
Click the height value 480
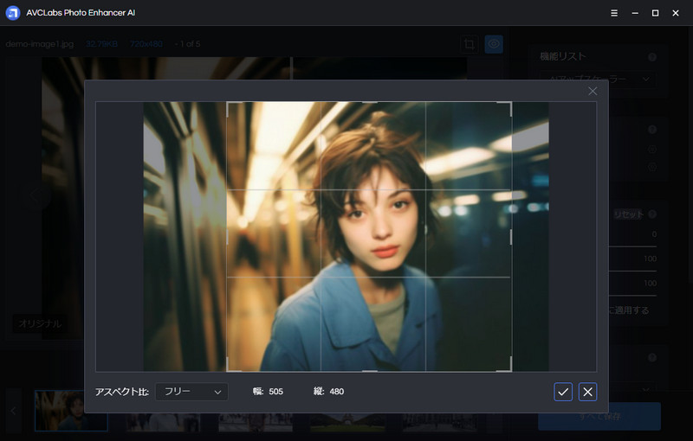coord(337,392)
